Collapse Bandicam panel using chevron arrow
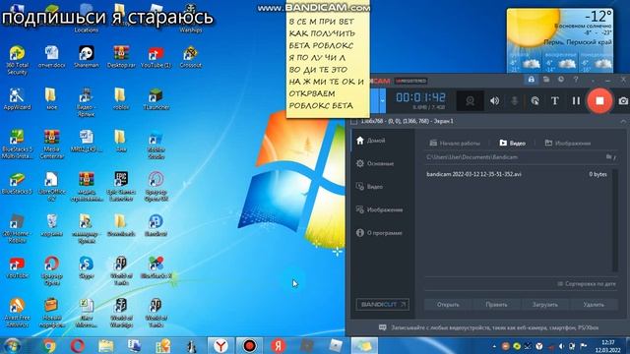The height and width of the screenshot is (354, 630). tap(623, 121)
